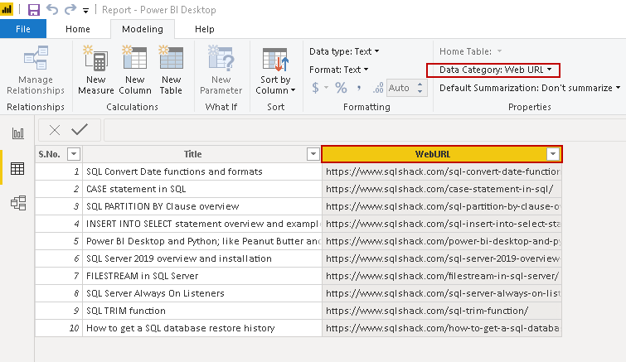This screenshot has height=362, width=626.
Task: Open the WebURL column filter dropdown
Action: point(553,154)
